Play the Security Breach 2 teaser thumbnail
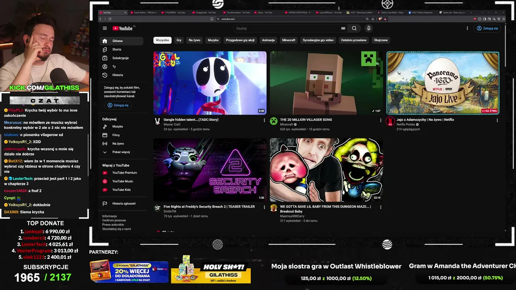 [210, 170]
